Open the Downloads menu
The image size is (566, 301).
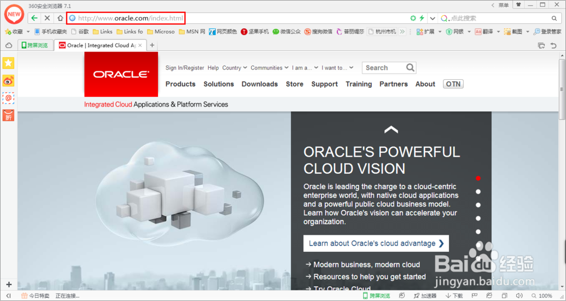[260, 84]
